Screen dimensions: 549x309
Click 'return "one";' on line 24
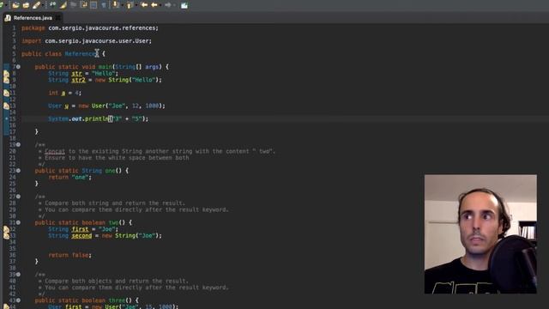click(x=69, y=178)
